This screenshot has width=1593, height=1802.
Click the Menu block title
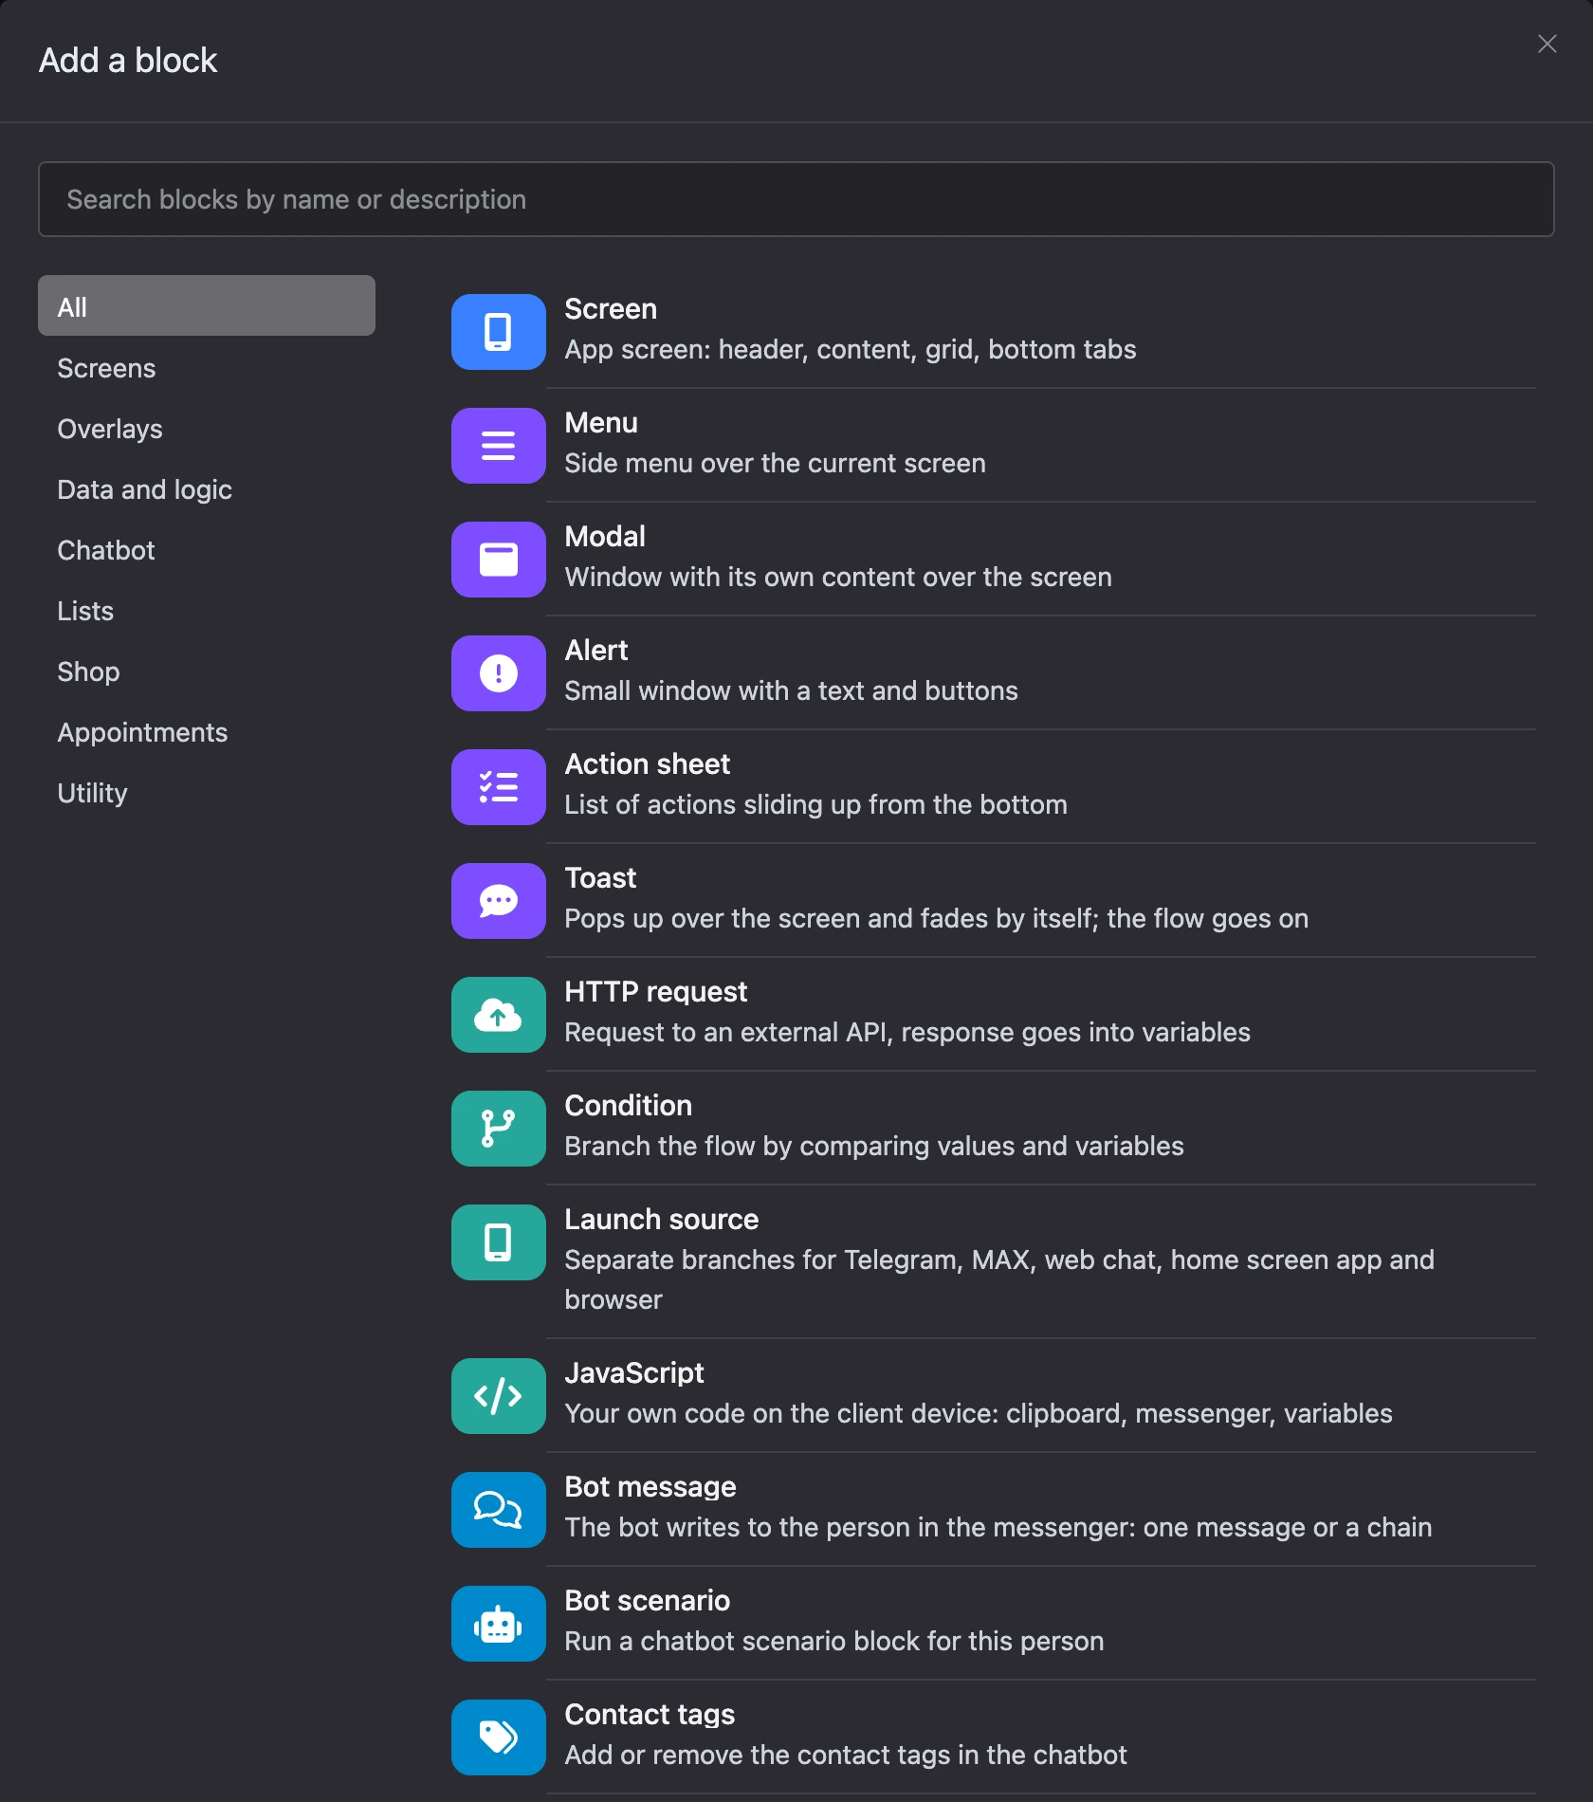pos(601,423)
